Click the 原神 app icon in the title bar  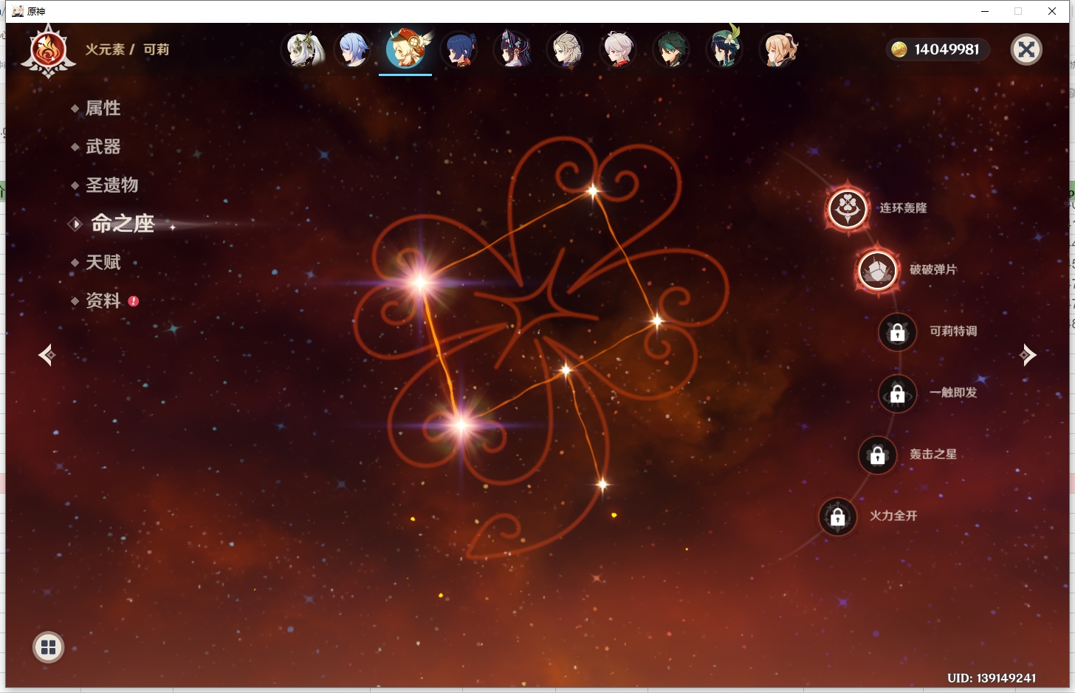coord(18,11)
